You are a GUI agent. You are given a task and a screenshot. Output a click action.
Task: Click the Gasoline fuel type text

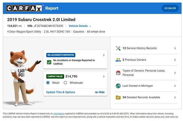click(78, 32)
